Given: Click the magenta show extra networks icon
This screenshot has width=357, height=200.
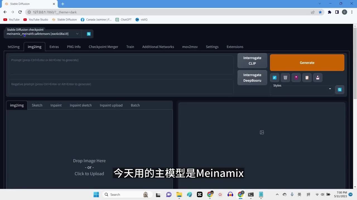Looking at the screenshot, I should pos(296,78).
